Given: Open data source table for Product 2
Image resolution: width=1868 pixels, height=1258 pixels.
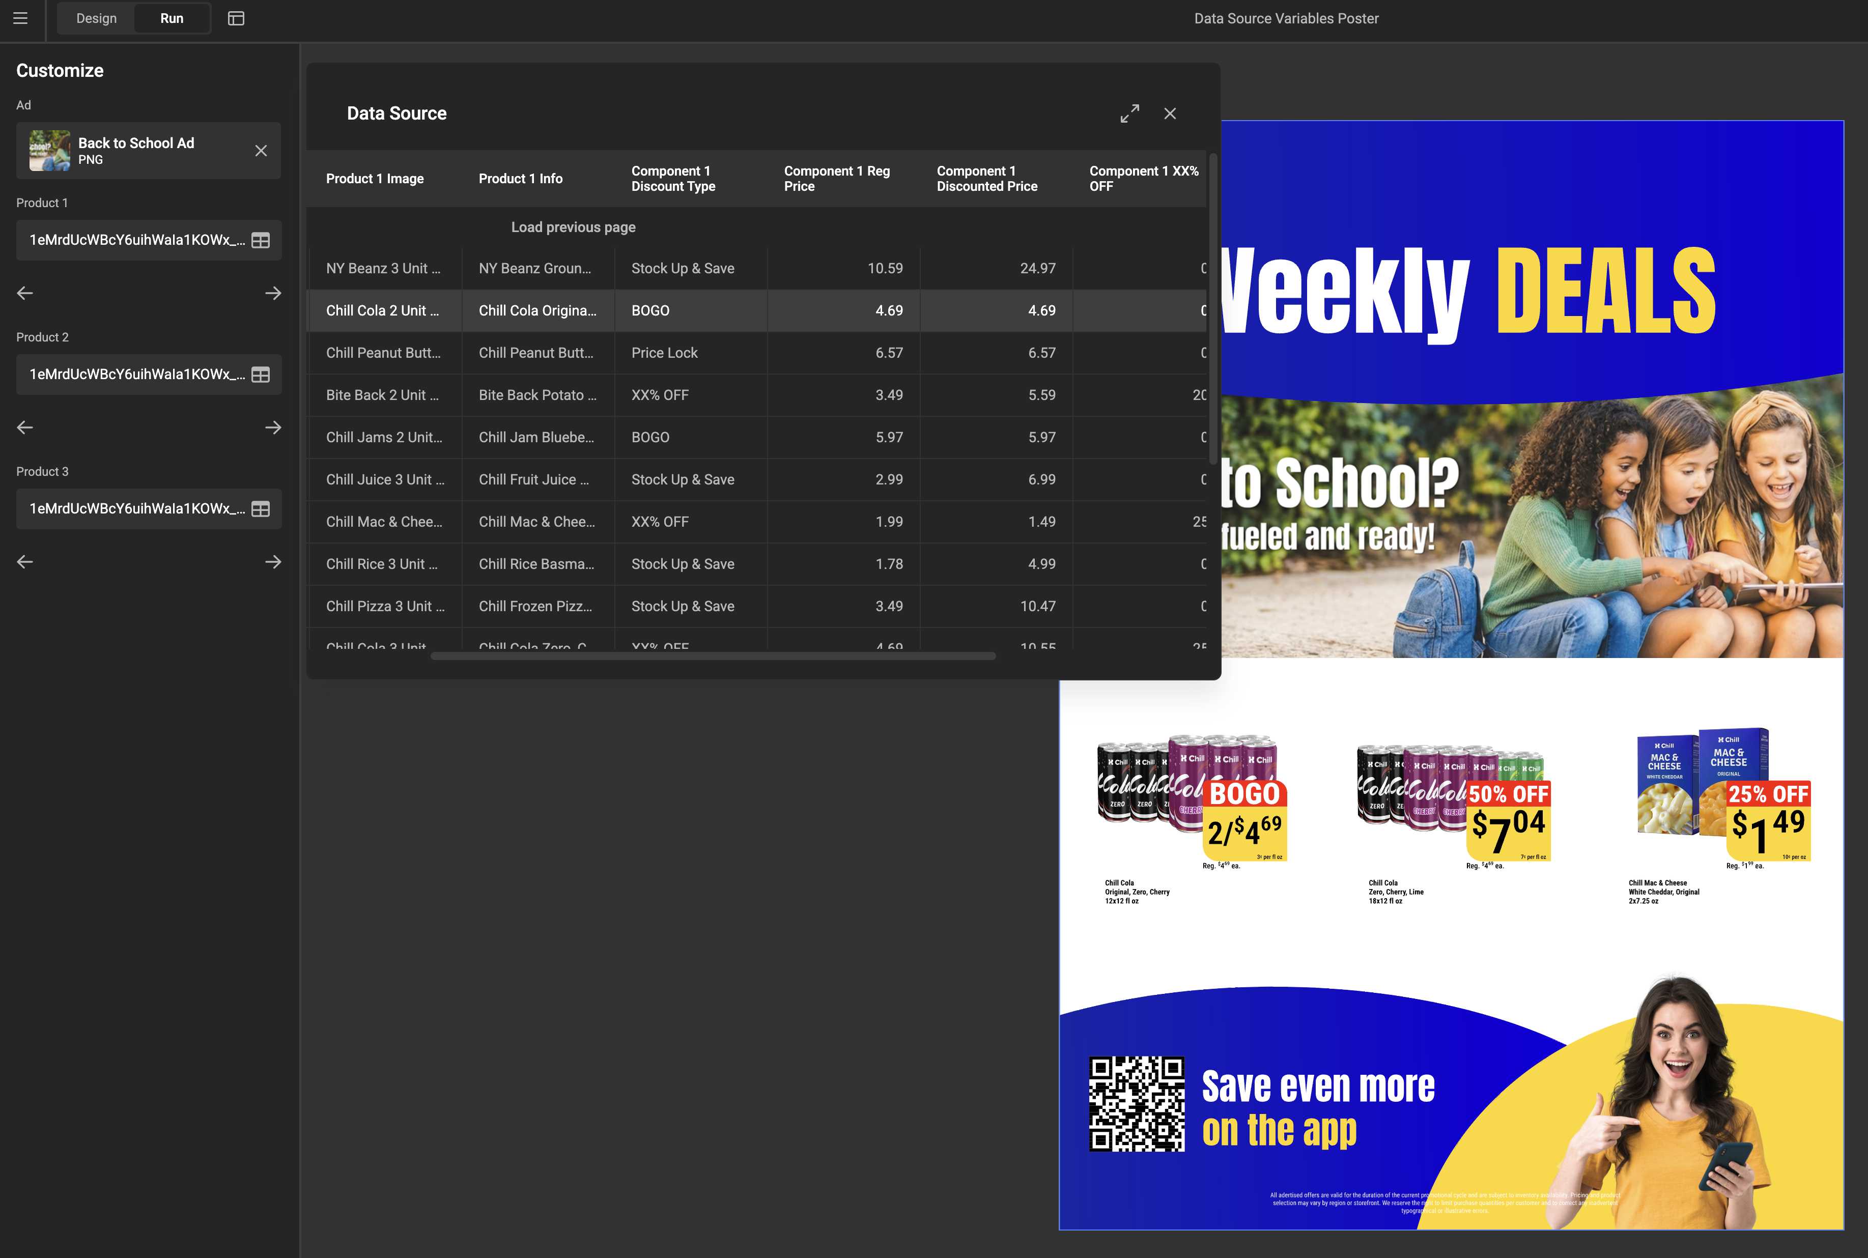Looking at the screenshot, I should (x=261, y=375).
